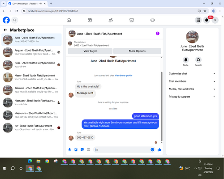The height and width of the screenshot is (179, 224).
Task: Open Chrome three-dot menu
Action: point(220,11)
